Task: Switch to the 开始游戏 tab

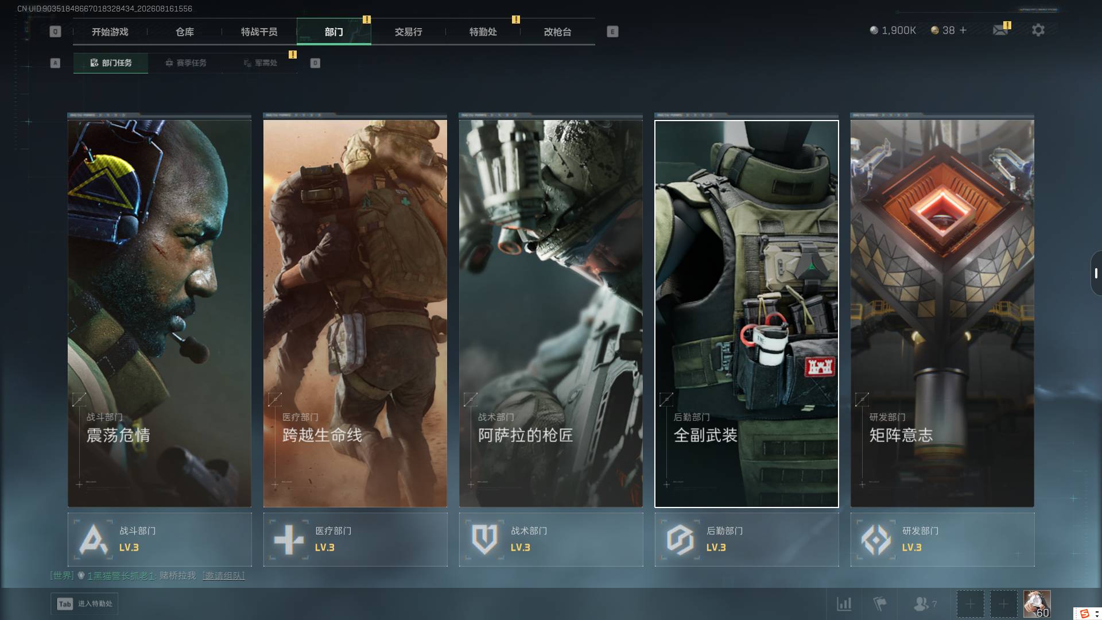Action: coord(110,32)
